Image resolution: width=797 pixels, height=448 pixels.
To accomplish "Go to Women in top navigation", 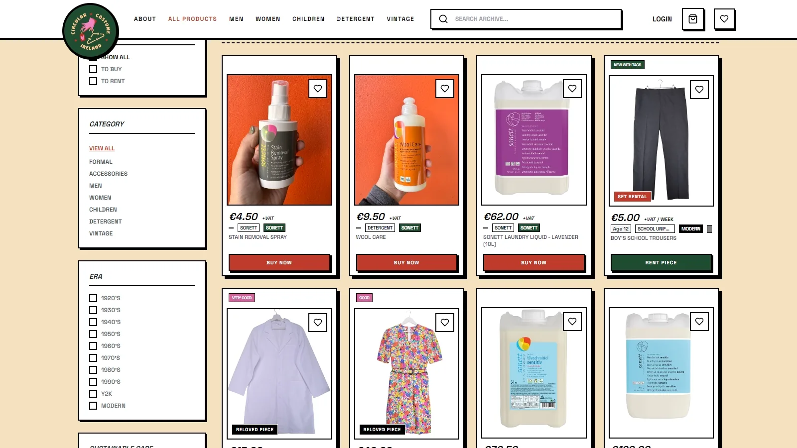I will (x=268, y=19).
